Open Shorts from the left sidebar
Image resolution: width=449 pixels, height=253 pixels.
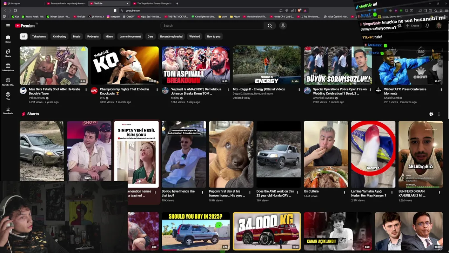point(8,53)
